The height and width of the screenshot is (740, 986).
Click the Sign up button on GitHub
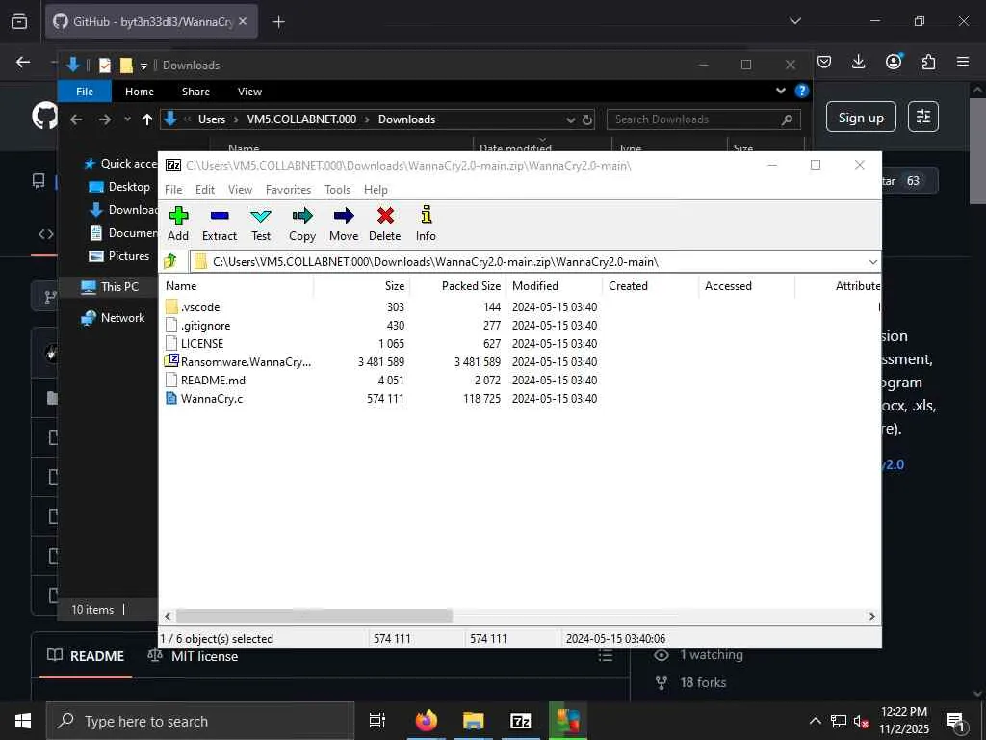tap(861, 117)
